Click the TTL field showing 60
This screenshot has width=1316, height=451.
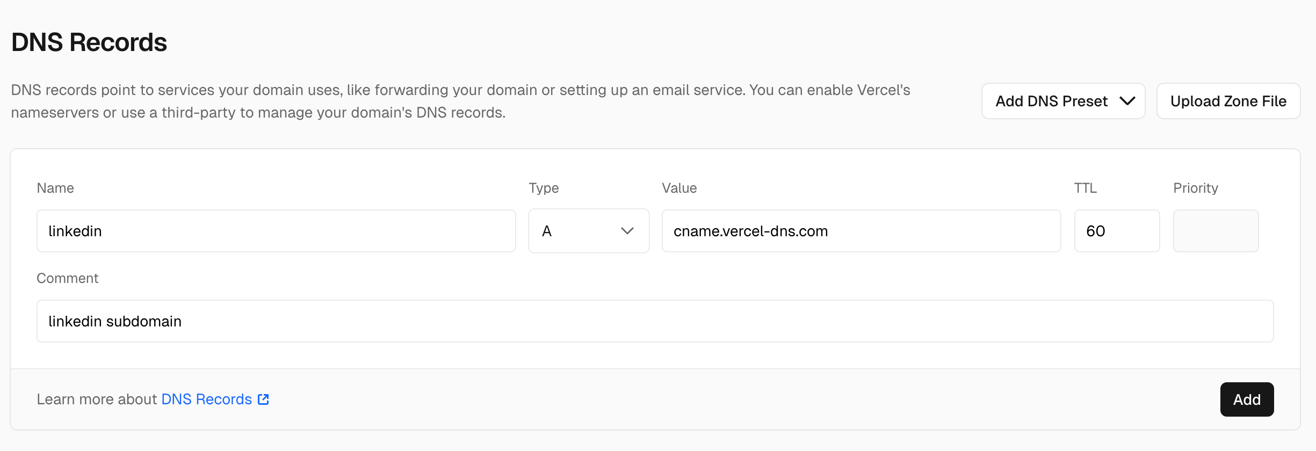1116,231
